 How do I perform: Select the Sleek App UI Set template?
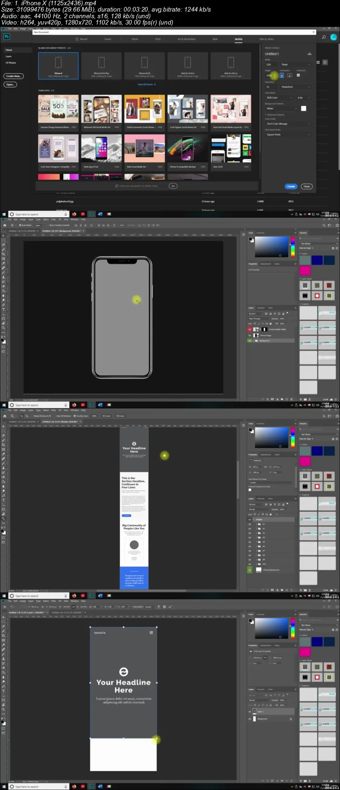point(101,152)
